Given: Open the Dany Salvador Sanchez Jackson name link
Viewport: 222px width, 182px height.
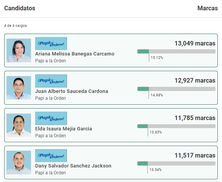Looking at the screenshot, I should (x=73, y=166).
